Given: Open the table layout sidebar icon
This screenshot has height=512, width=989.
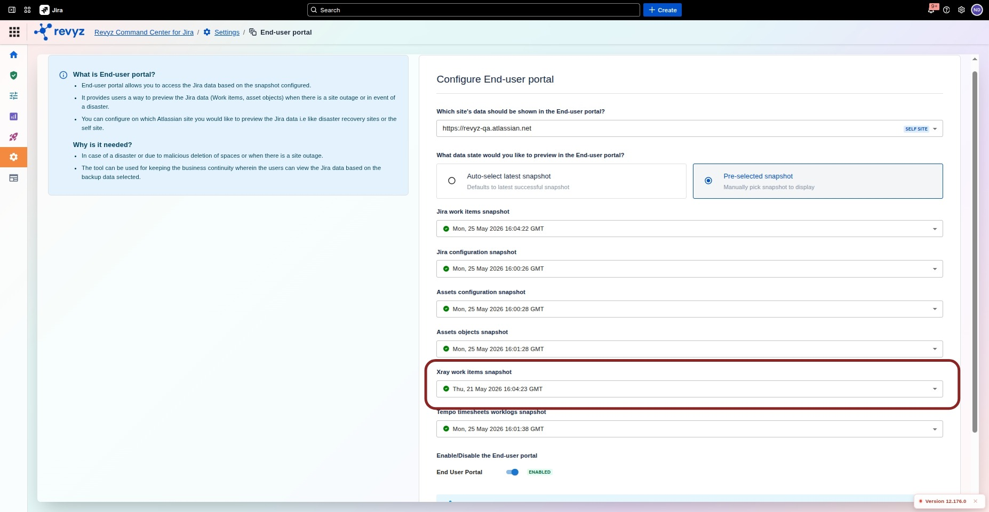Looking at the screenshot, I should point(14,178).
